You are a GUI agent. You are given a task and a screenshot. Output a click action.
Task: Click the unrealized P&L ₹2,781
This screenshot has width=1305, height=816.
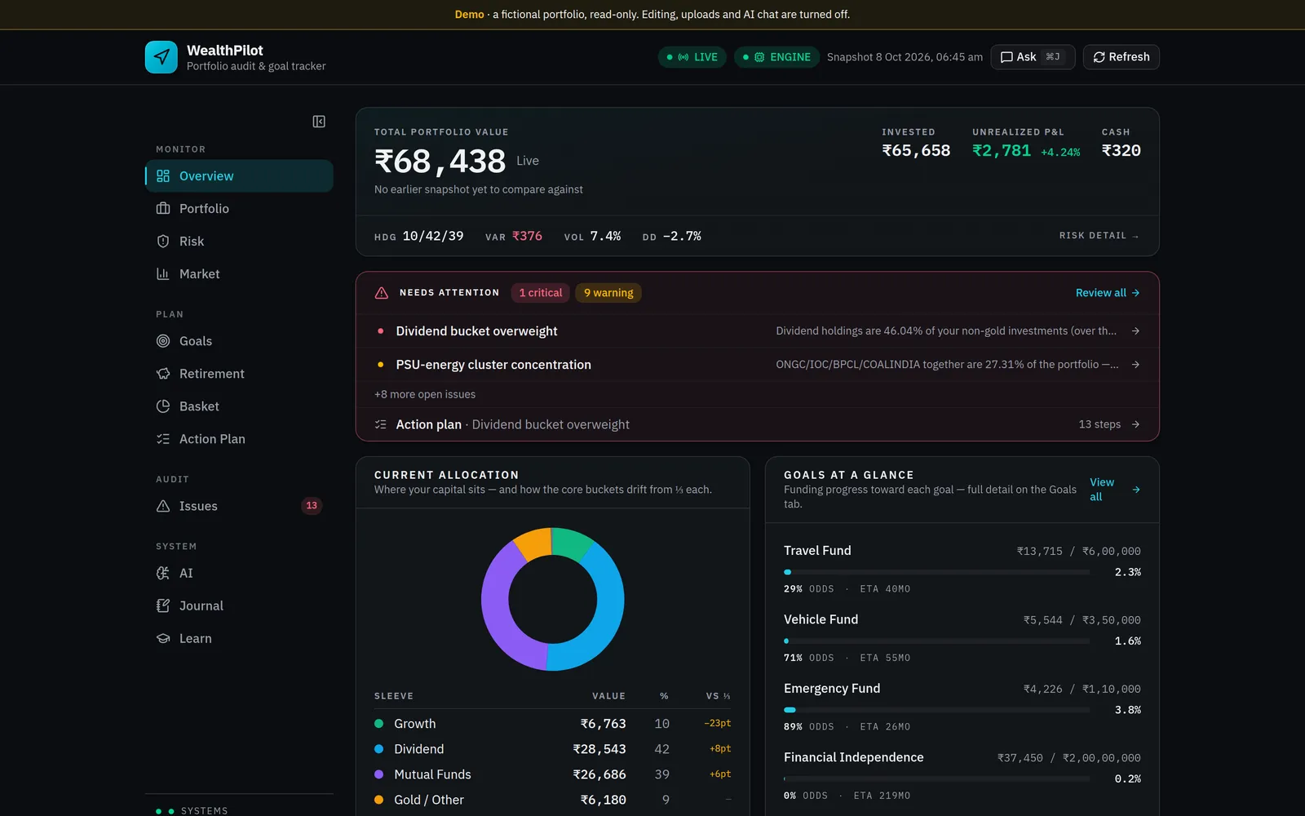click(x=1002, y=151)
